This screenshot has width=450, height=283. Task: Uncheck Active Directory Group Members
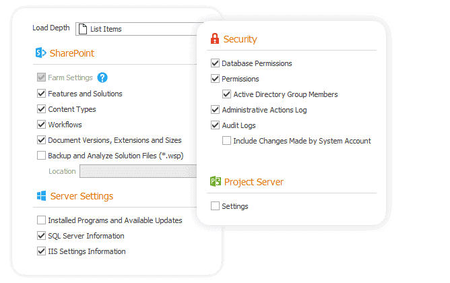(227, 94)
